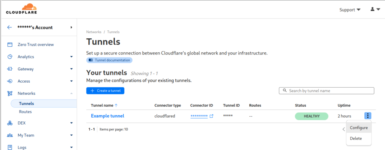Open the Tunnel documentation link

(x=109, y=60)
